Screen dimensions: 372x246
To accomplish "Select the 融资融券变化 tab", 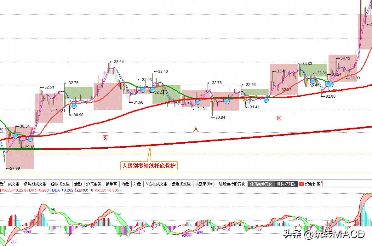I will (x=260, y=184).
